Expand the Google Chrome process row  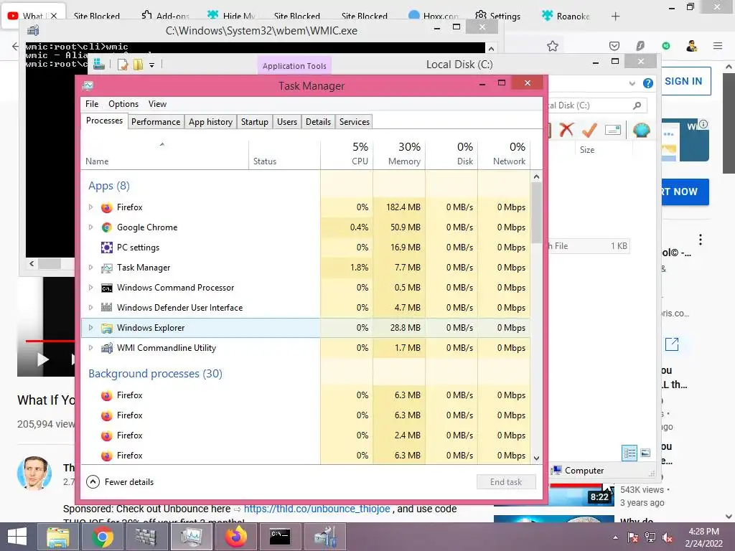[x=91, y=227]
